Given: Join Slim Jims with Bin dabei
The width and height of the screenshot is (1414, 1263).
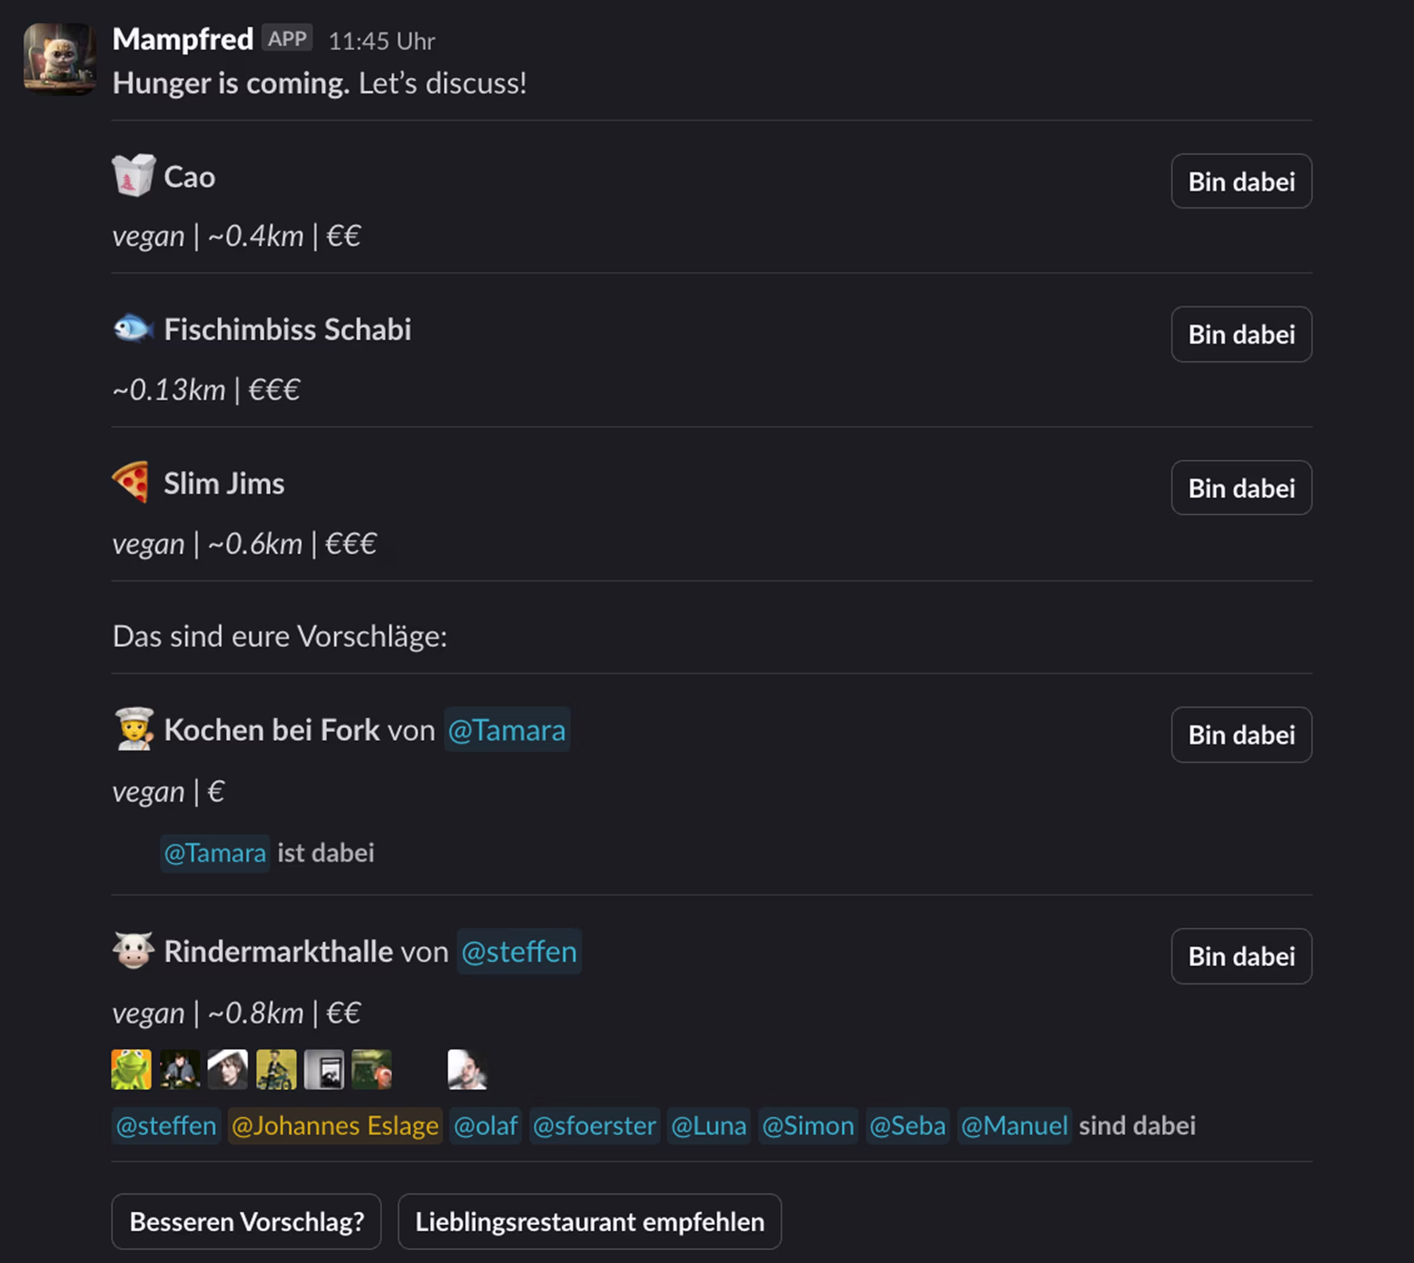Looking at the screenshot, I should pyautogui.click(x=1241, y=488).
